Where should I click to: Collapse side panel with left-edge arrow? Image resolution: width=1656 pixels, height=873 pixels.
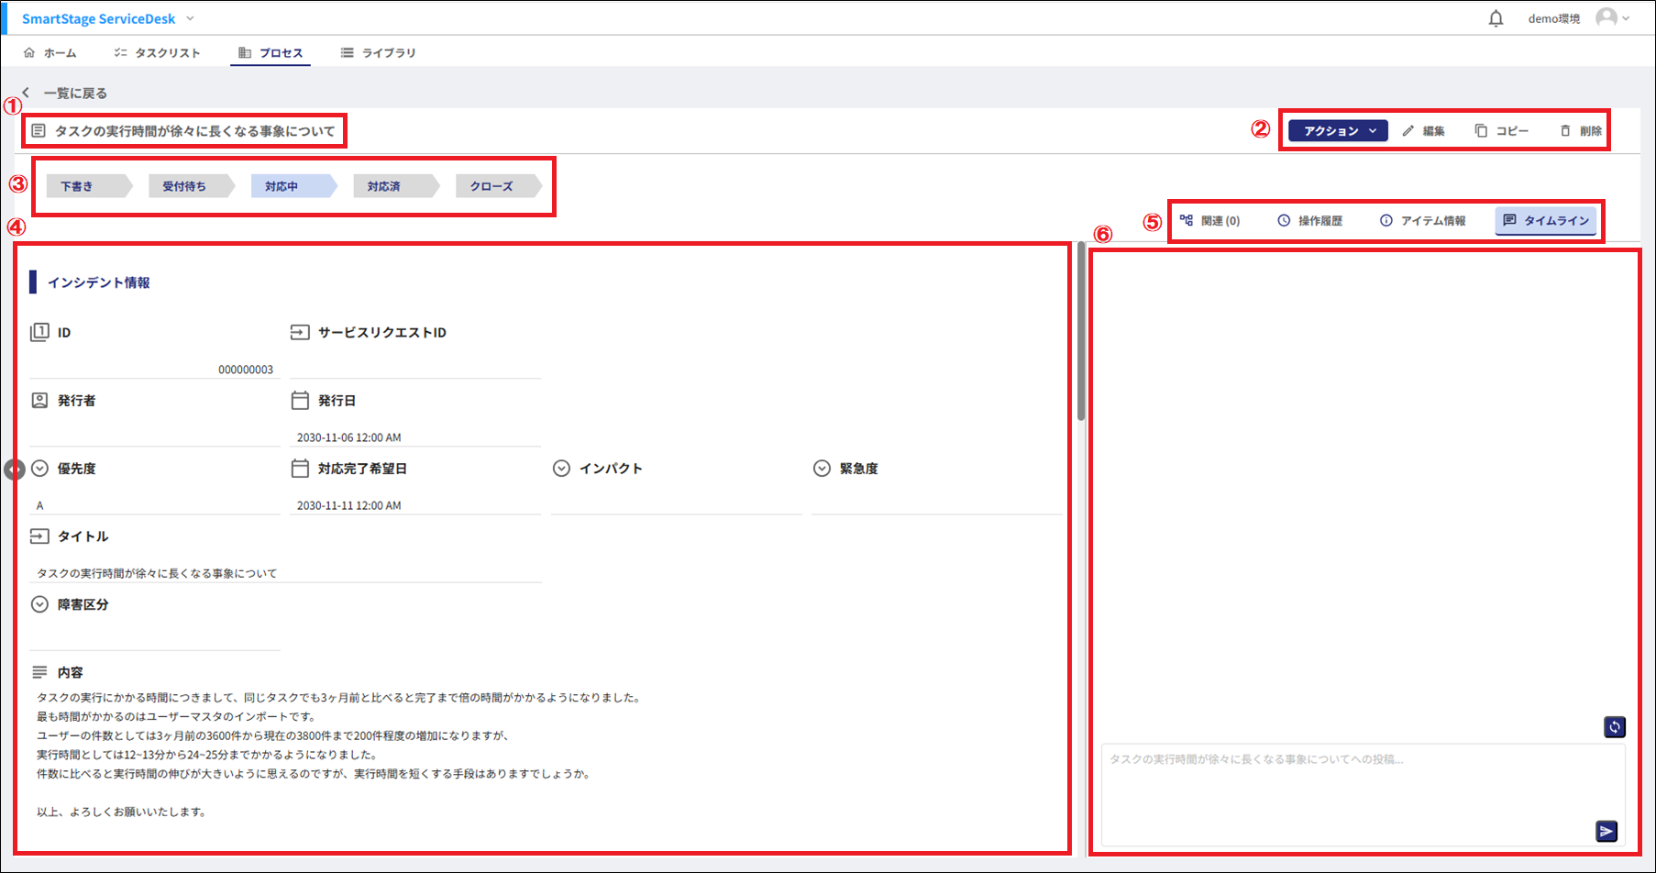tap(13, 470)
